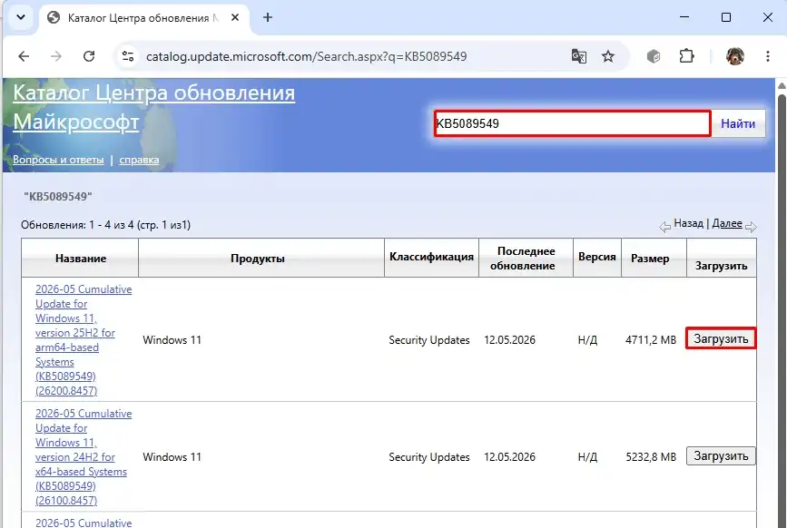Sort by Версия column header
Screen dimensions: 787x528
(x=596, y=257)
